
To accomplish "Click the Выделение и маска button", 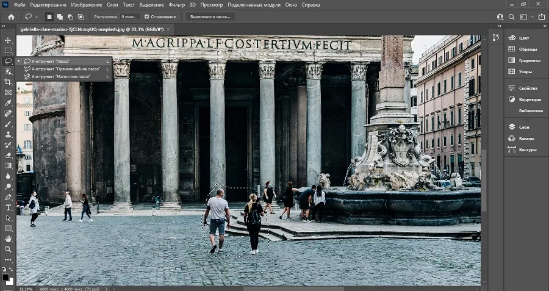I will click(210, 16).
